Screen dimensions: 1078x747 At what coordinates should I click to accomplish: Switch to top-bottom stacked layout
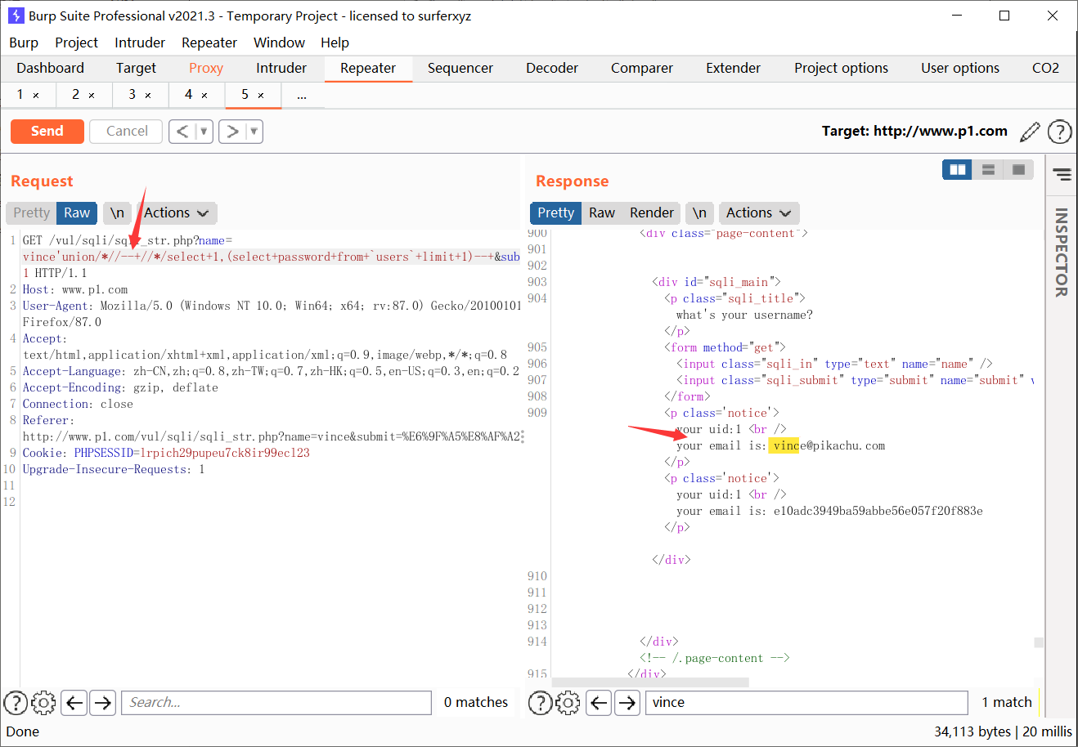tap(988, 169)
